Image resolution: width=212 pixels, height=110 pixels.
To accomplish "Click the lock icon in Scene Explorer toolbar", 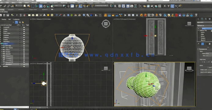I will [x=20, y=22].
